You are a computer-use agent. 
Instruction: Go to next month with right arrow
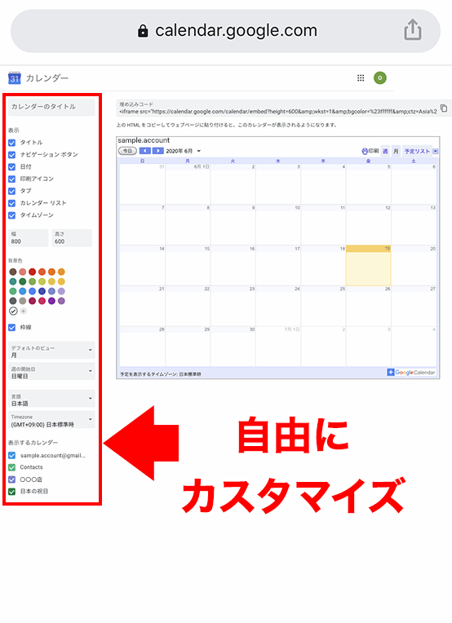(157, 151)
